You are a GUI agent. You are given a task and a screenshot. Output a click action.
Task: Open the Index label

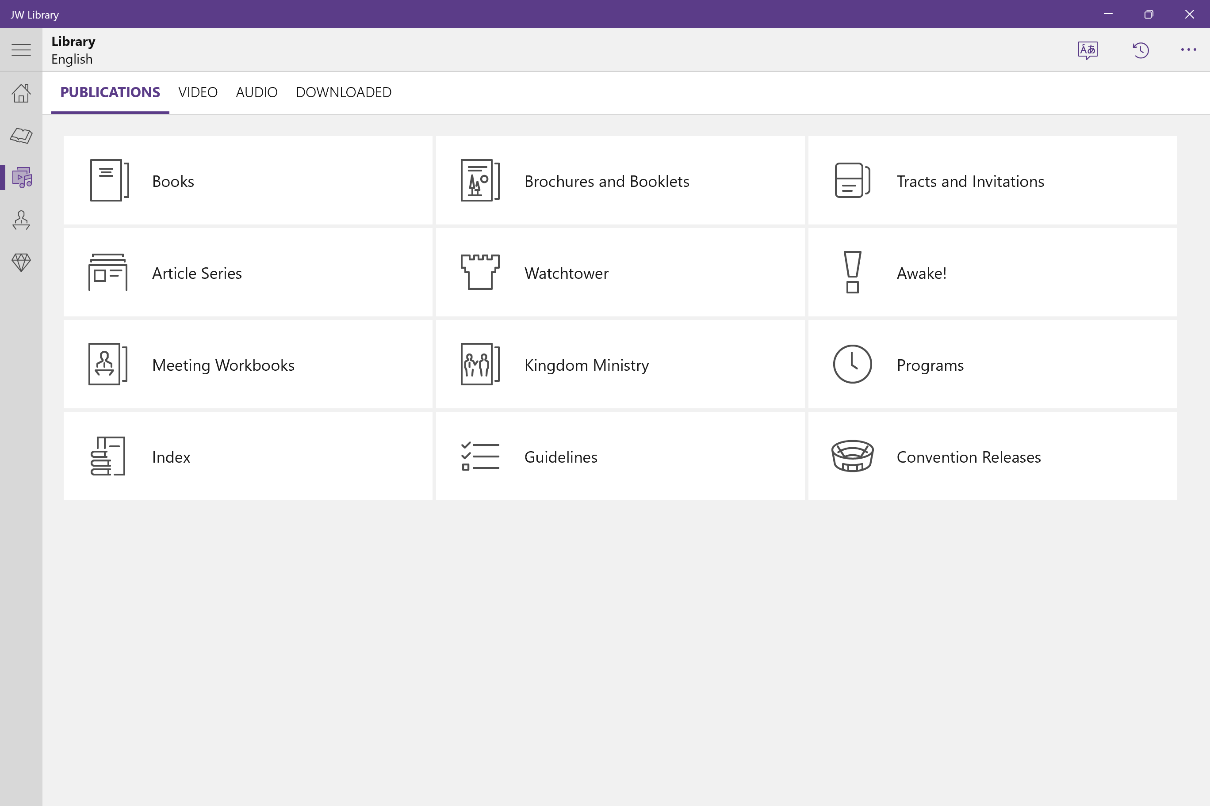(x=171, y=457)
